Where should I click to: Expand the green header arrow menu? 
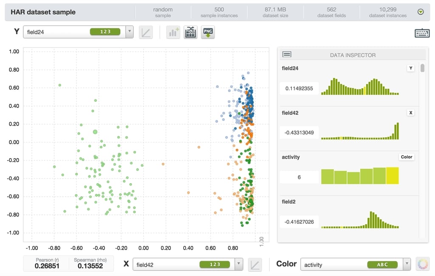tap(421, 12)
